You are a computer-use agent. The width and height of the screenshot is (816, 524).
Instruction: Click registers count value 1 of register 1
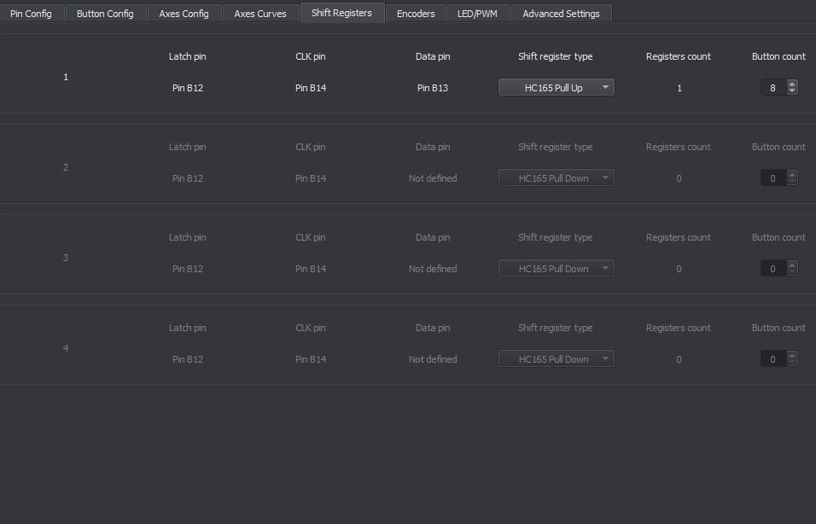point(679,88)
